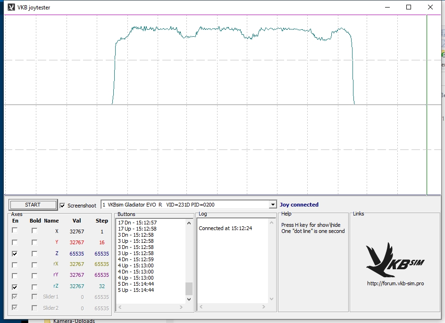Click the Kamera-Uploads folder behind the window
The width and height of the screenshot is (445, 323).
point(74,321)
